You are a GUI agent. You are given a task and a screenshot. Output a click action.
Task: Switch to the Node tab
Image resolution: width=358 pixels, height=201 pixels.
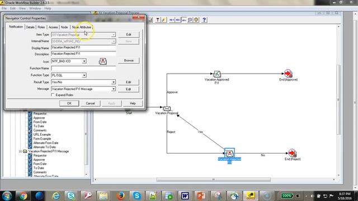[64, 27]
